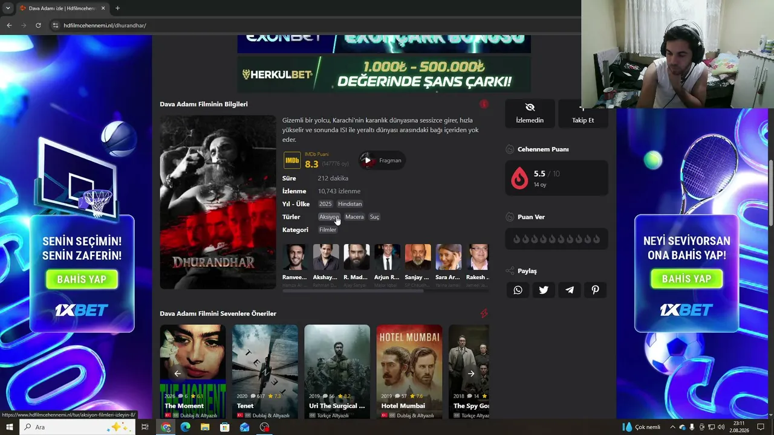Focus the address bar URL field
Viewport: 774px width, 435px height.
(314, 25)
